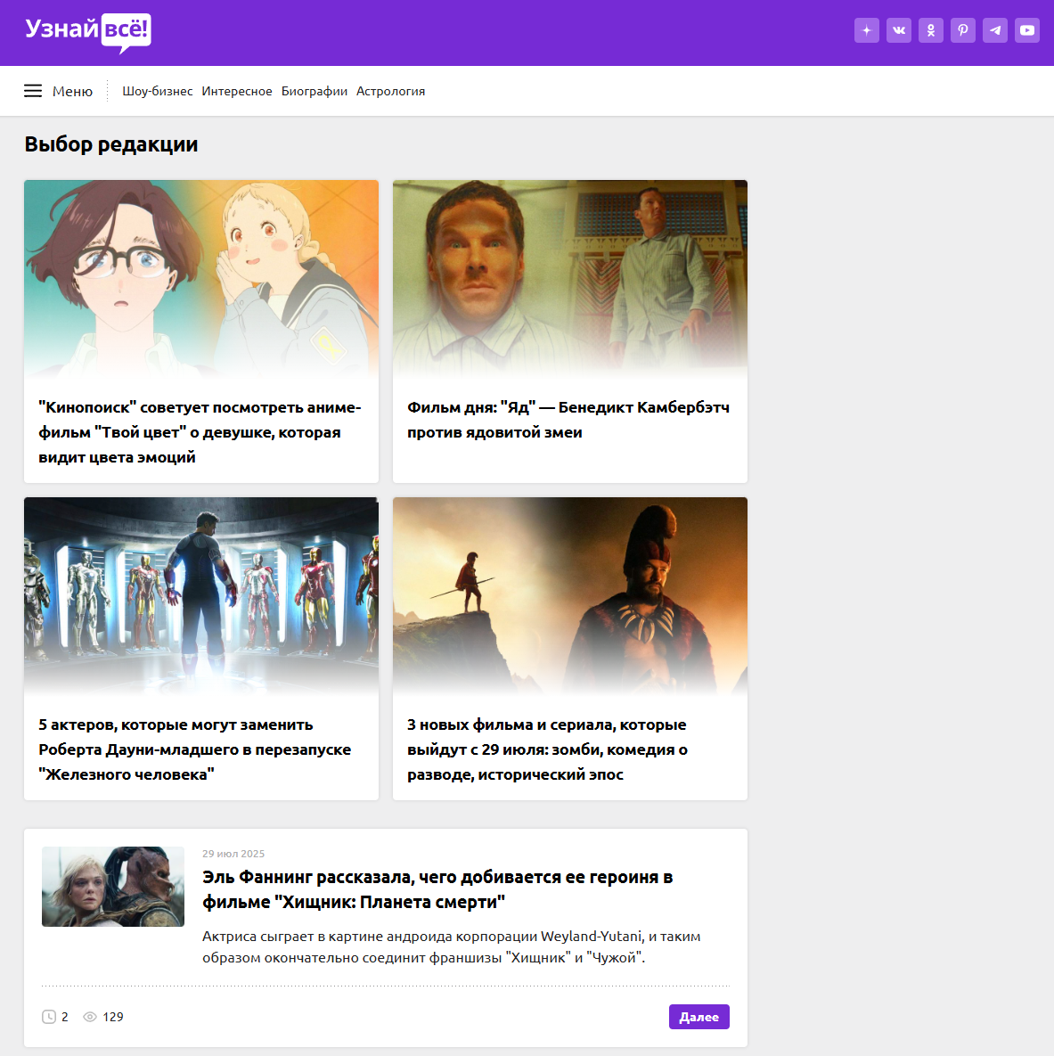Go to the Интересное section
Viewport: 1054px width, 1056px height.
tap(237, 91)
